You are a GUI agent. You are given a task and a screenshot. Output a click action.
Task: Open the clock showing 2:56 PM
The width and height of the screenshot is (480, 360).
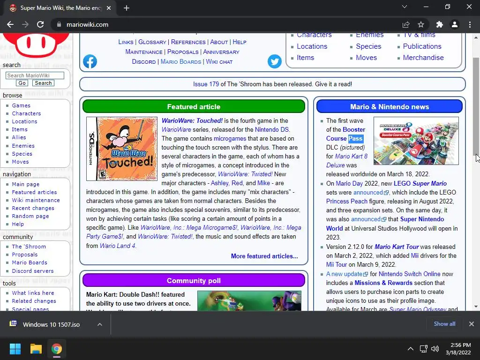tap(458, 349)
